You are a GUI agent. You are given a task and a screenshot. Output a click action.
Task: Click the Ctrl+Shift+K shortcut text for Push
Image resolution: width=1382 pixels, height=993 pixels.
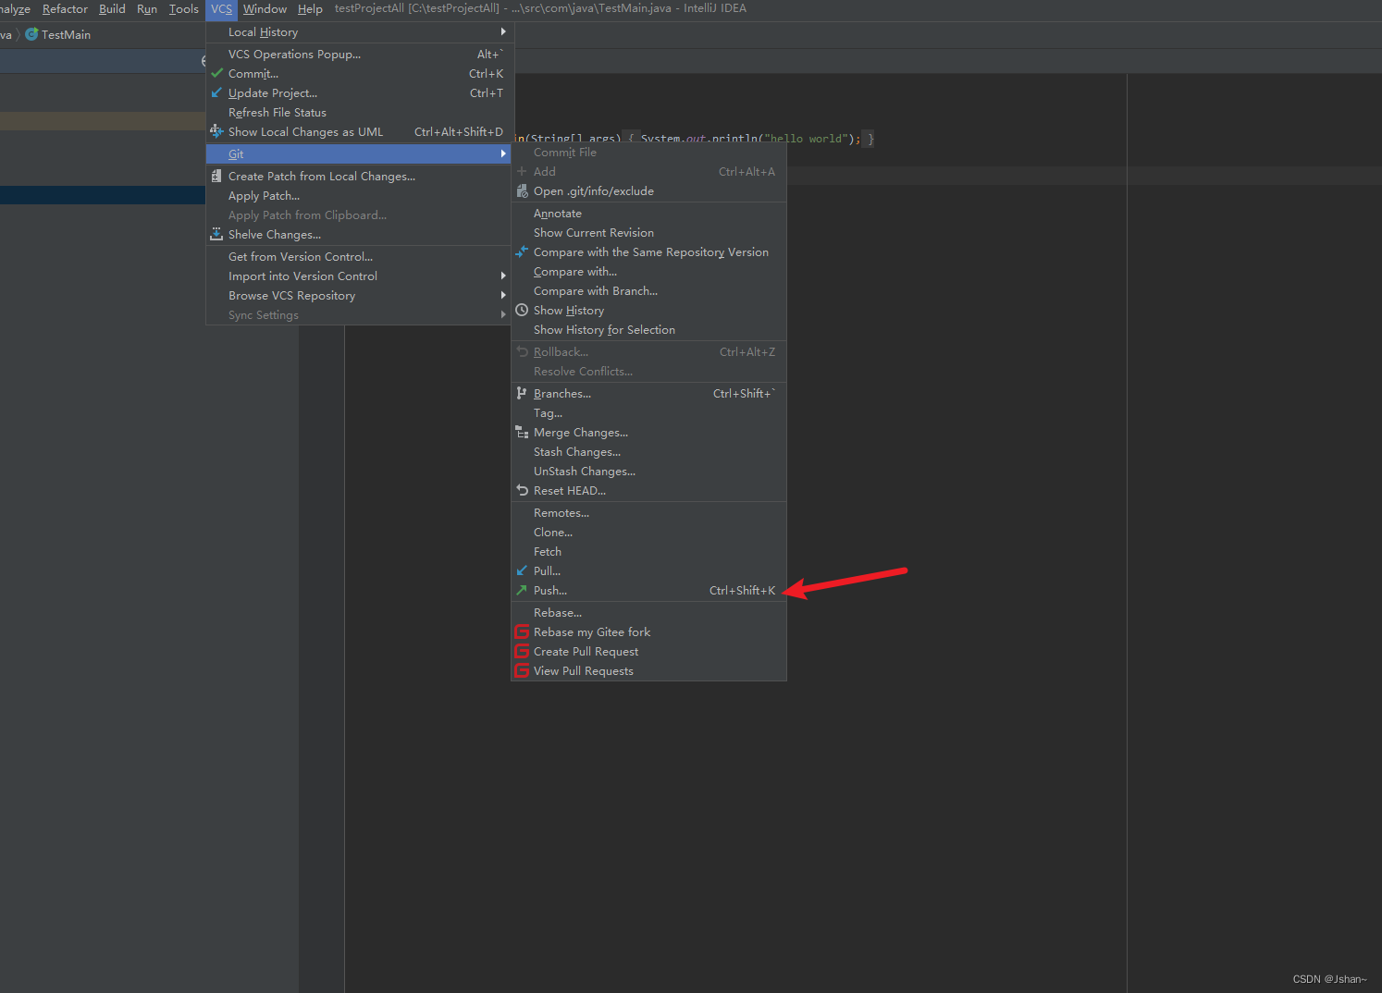click(742, 590)
